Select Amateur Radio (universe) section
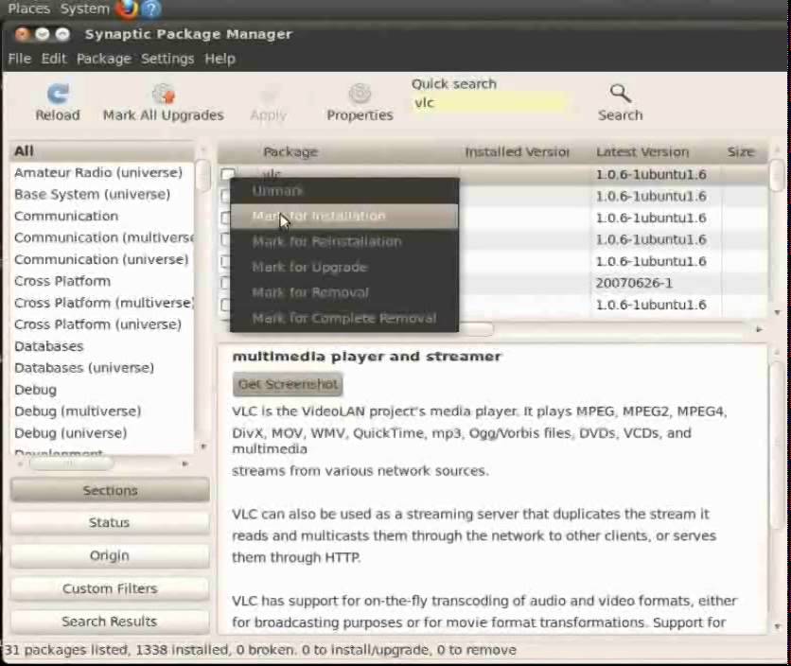The image size is (791, 666). (102, 172)
